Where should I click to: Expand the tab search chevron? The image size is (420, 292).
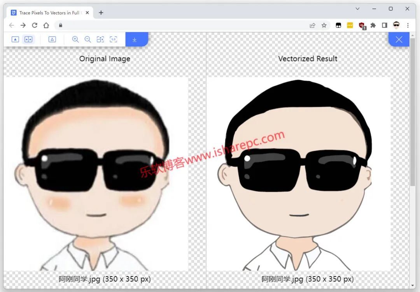coord(357,9)
